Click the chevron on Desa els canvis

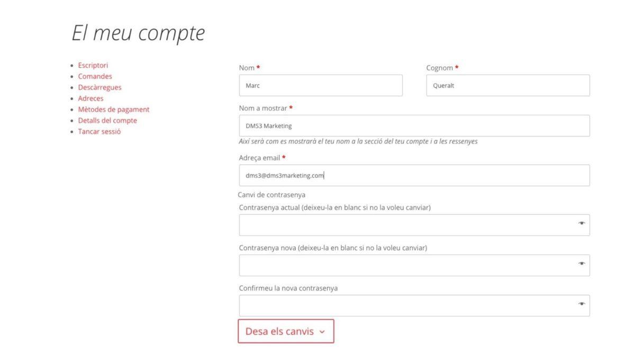322,332
